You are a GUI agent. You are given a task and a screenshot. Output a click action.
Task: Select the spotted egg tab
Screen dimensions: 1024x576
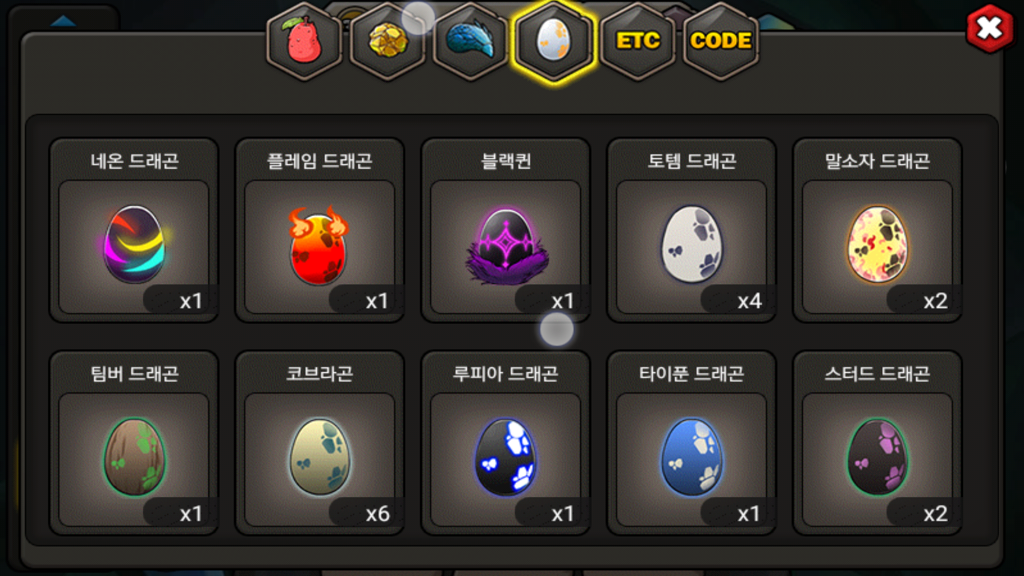(x=554, y=42)
